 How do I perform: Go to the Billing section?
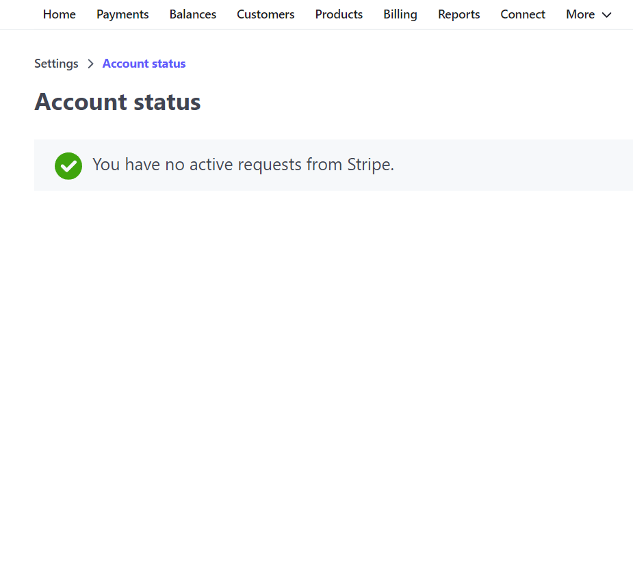400,14
